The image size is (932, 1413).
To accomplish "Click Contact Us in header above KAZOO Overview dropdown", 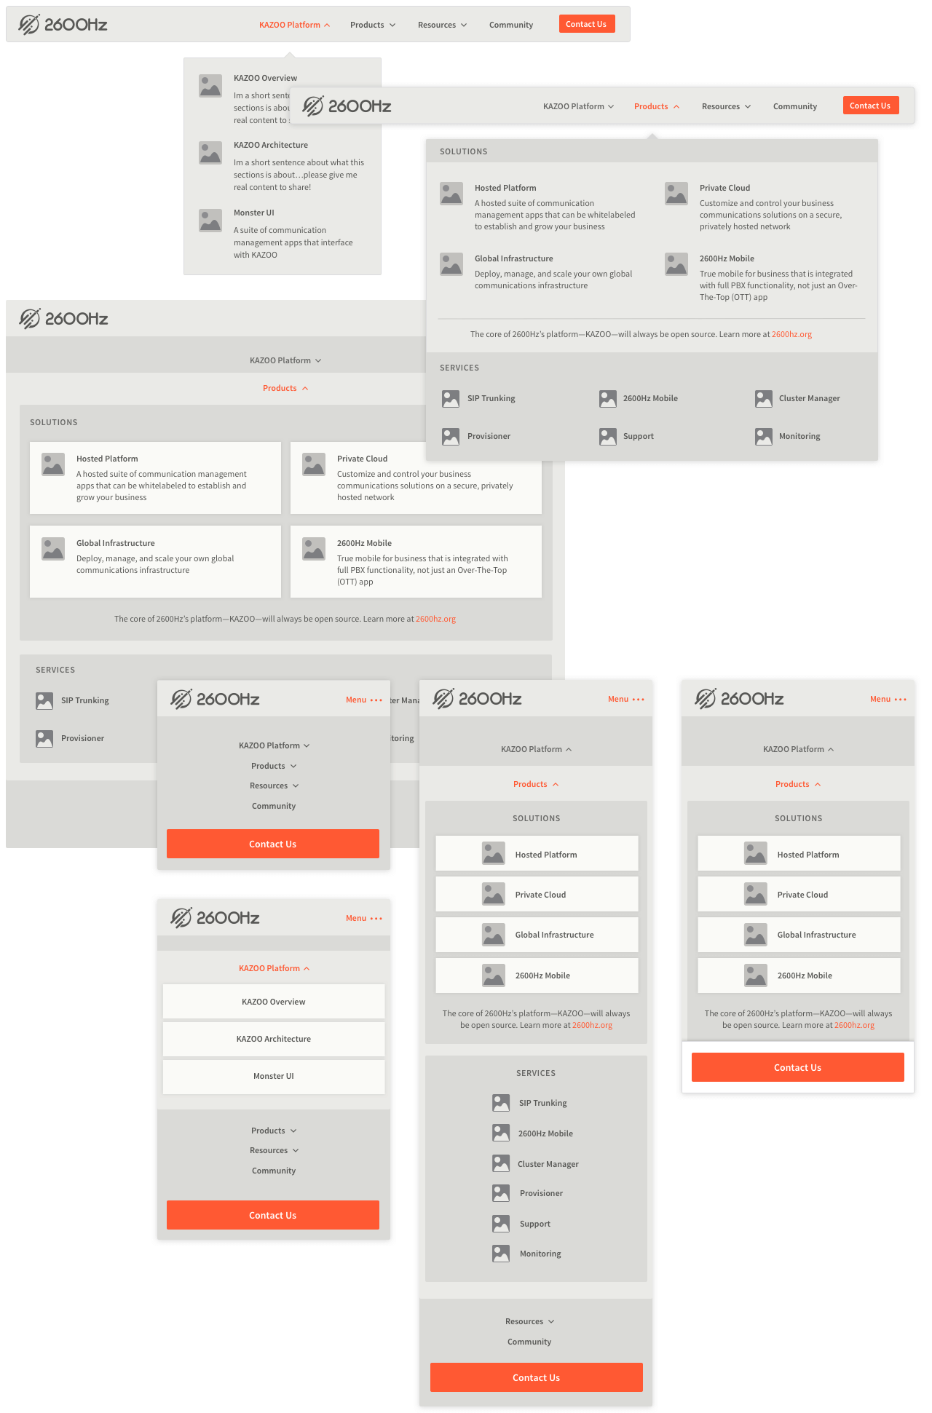I will (x=586, y=24).
